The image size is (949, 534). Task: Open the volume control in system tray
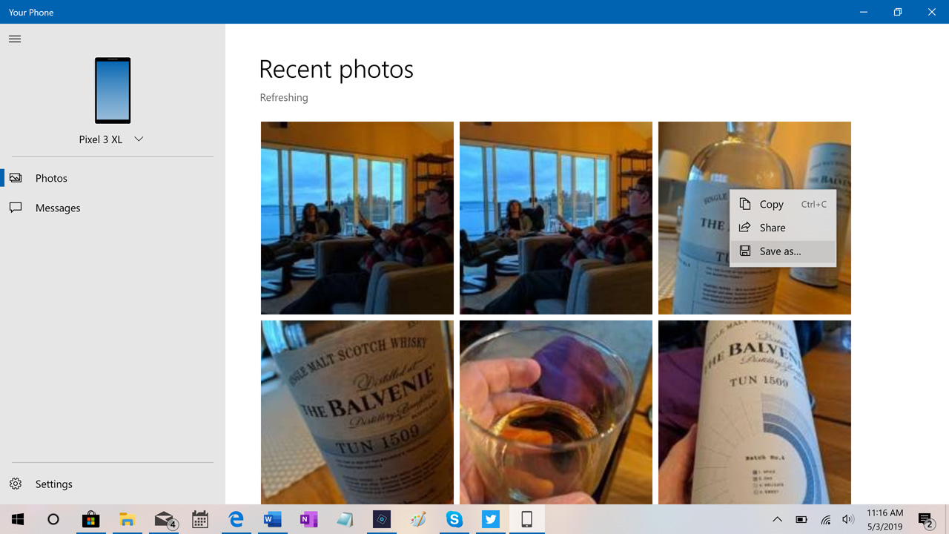point(848,519)
